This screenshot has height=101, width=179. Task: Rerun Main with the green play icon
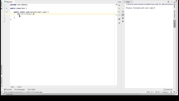pos(119,5)
